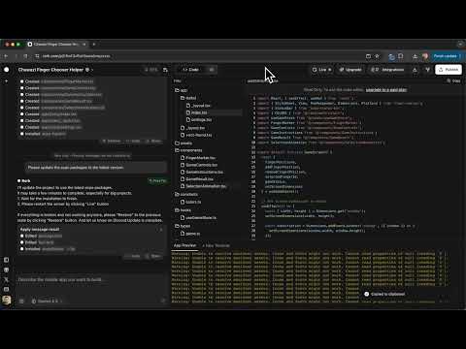Select the root _layout.tsx file
Viewport: 466px width, 349px height.
point(192,128)
